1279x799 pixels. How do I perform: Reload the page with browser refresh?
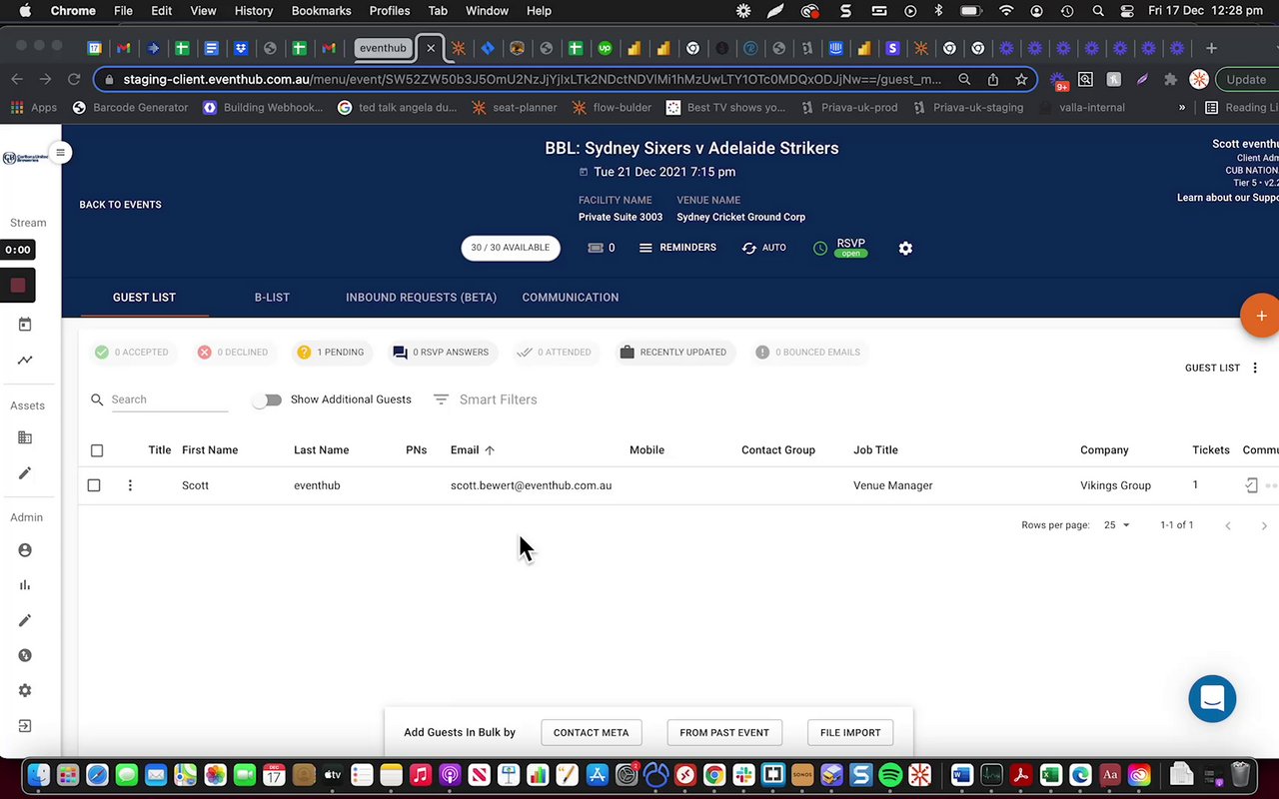click(x=74, y=79)
